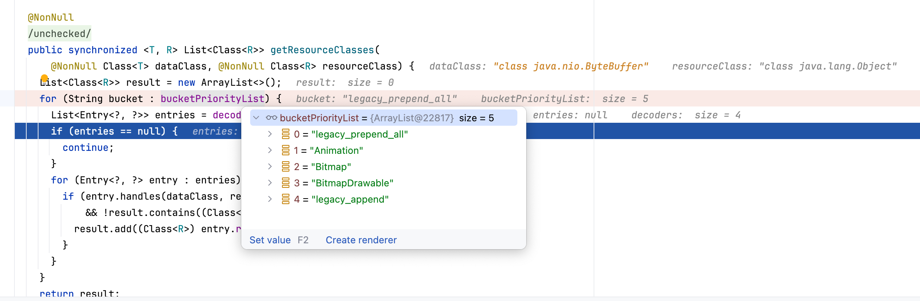This screenshot has height=301, width=920.
Task: Click the glasses watch icon beside bucketPriorityList
Action: click(x=271, y=118)
